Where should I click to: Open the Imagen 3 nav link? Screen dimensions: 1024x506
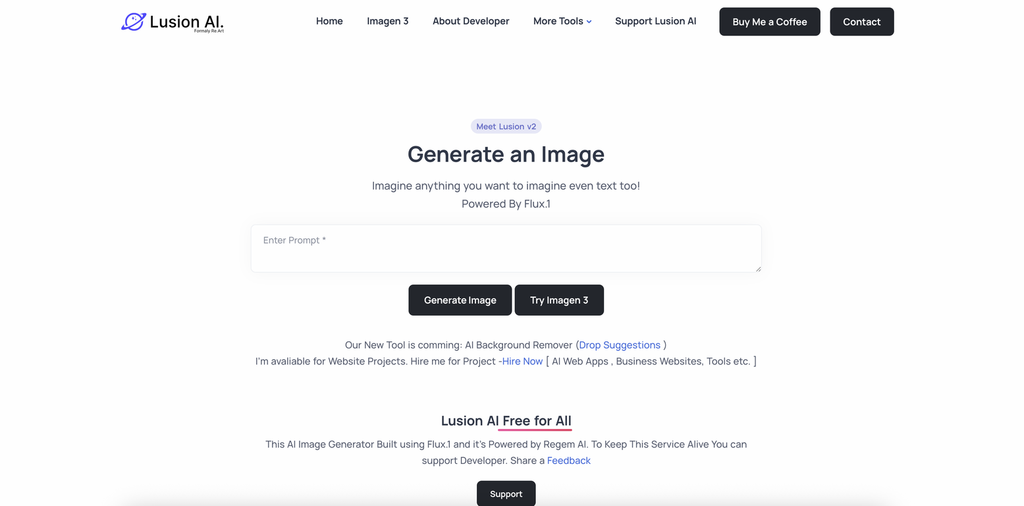(x=388, y=21)
